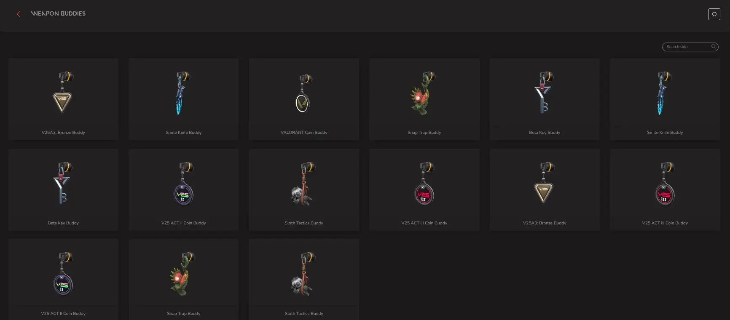The image size is (730, 320).
Task: Pick Snap Trap Buddy beside Sloth Tactics Buddy
Action: pos(183,279)
